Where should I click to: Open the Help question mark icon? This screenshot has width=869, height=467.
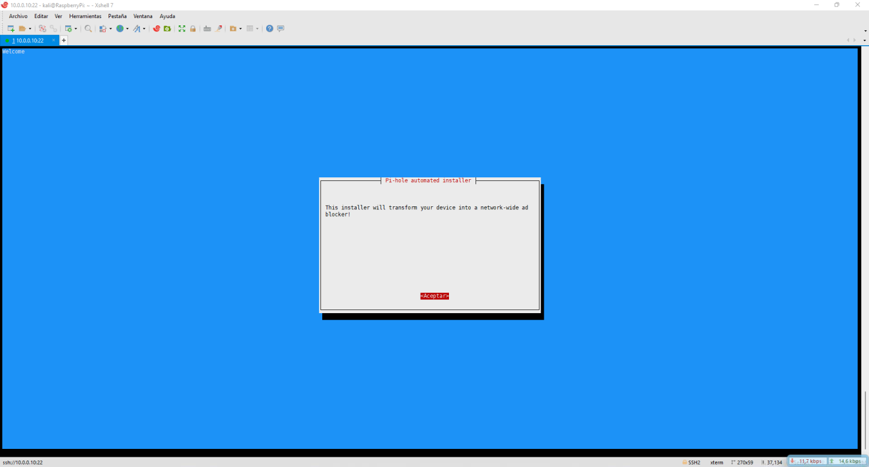tap(269, 28)
